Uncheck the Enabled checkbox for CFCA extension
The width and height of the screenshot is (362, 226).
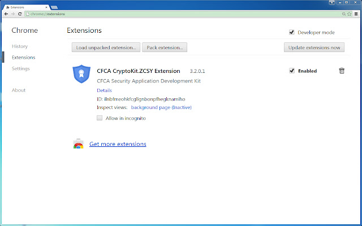292,71
